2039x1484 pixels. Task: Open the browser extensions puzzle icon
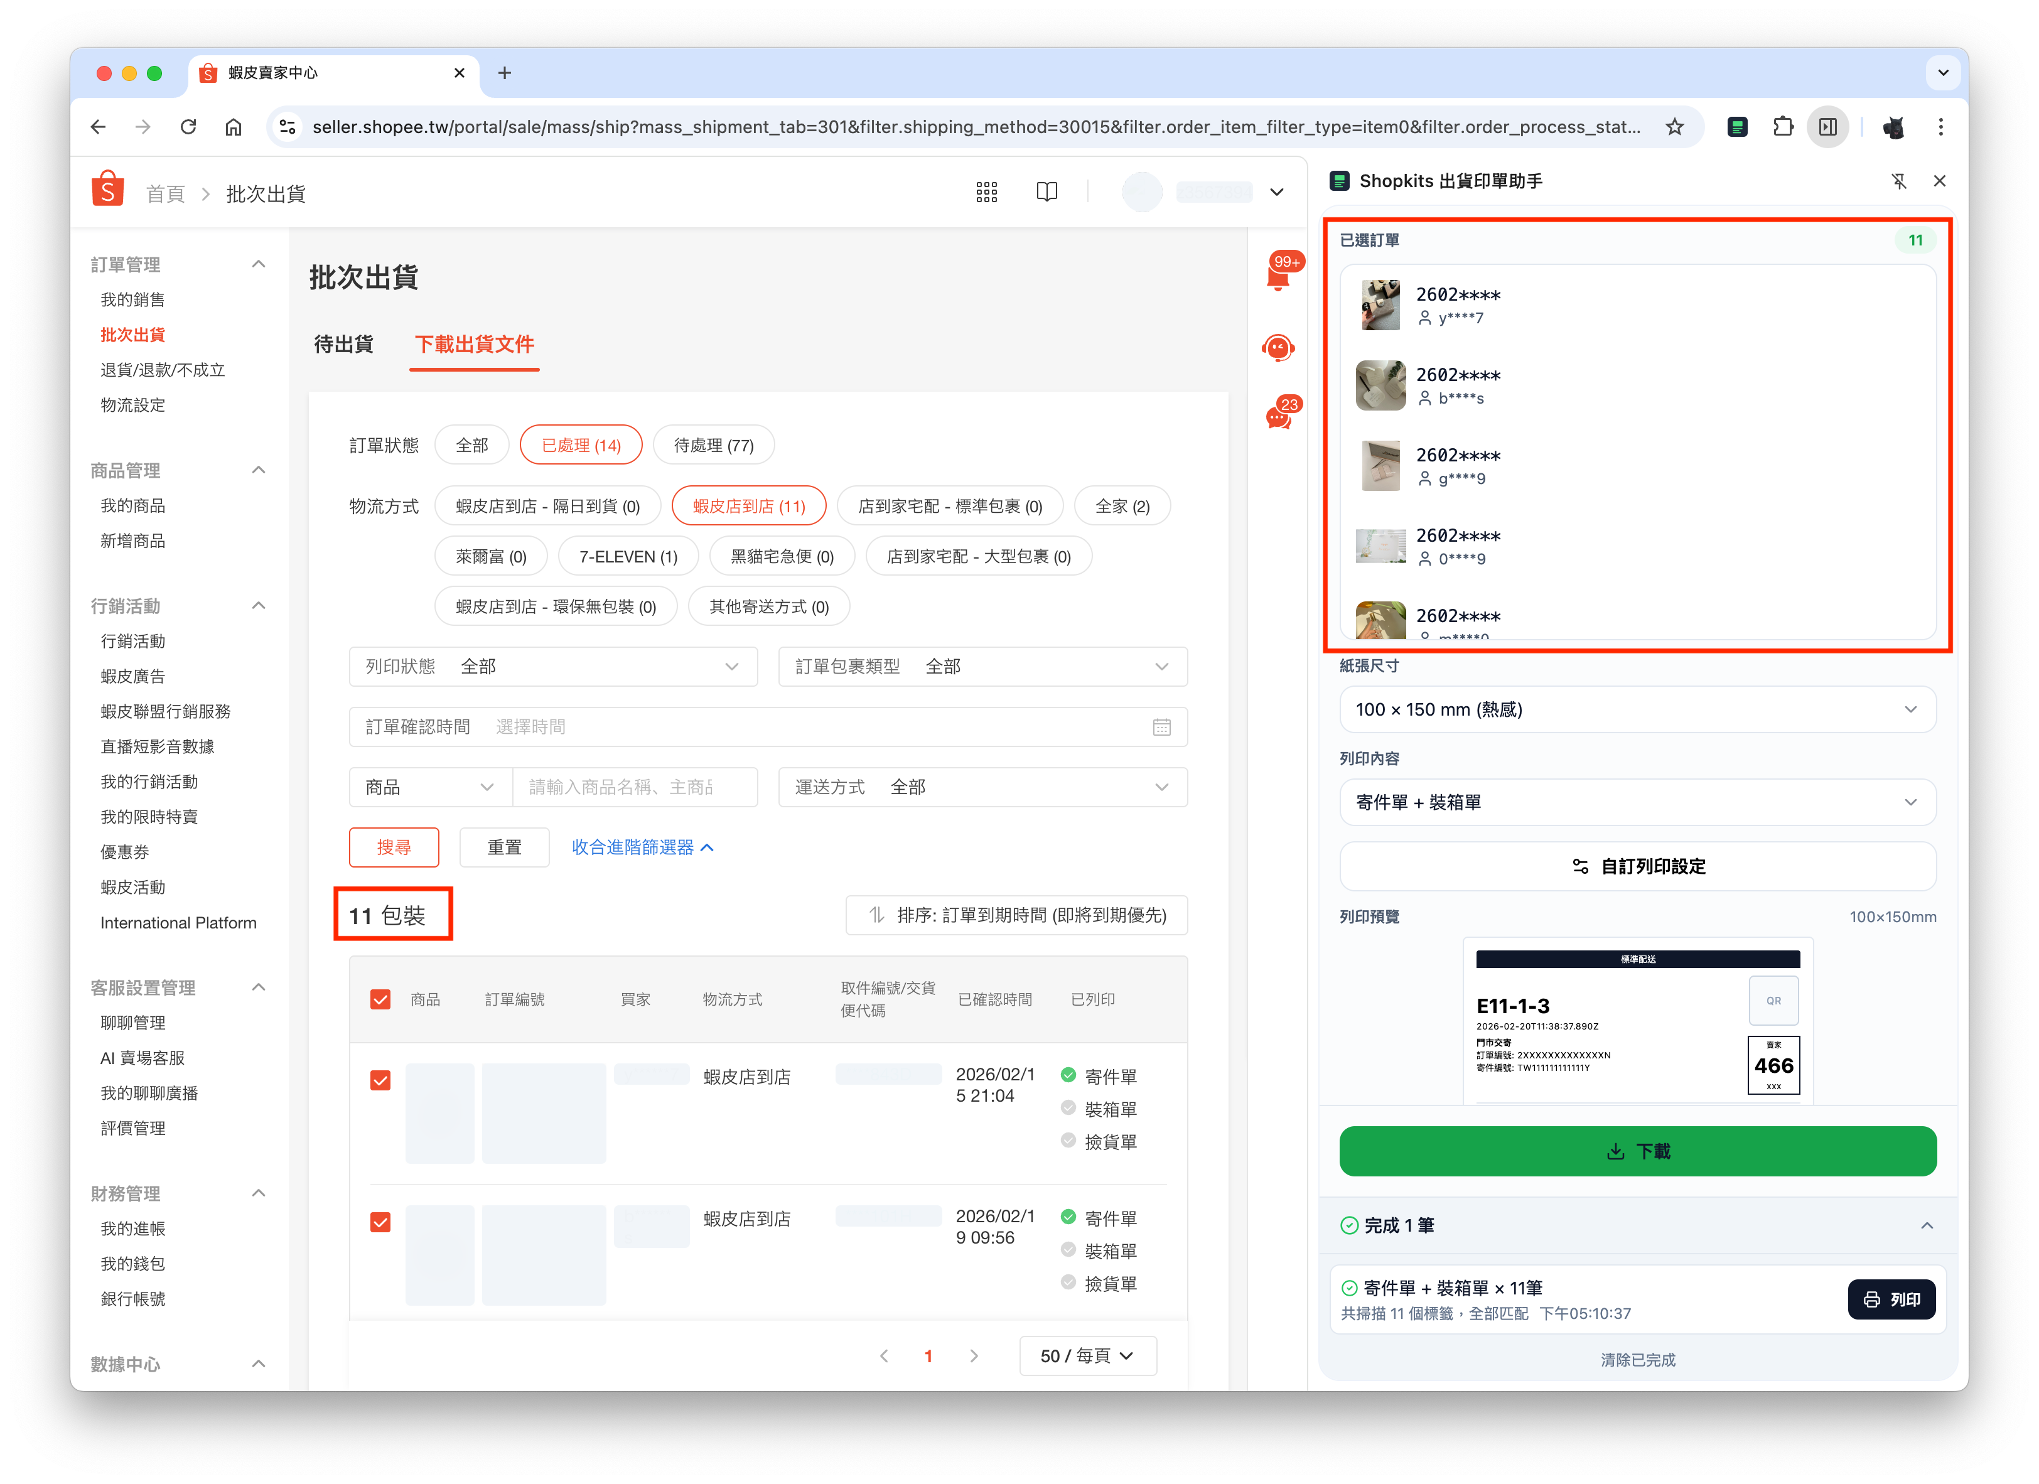coord(1783,127)
